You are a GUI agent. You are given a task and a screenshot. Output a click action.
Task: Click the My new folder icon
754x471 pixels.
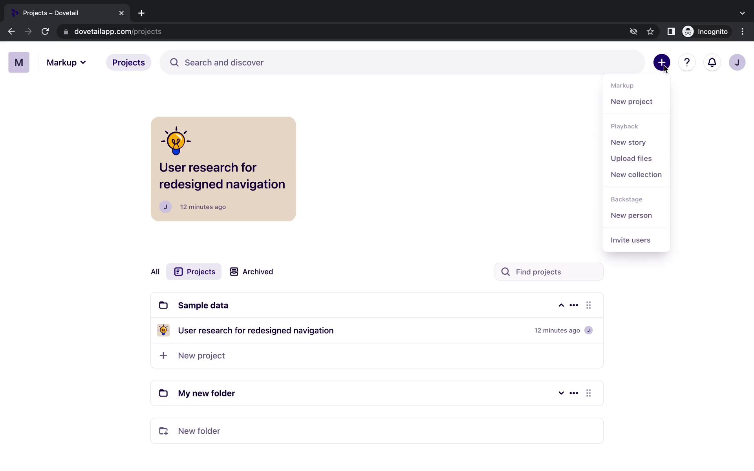click(x=163, y=393)
